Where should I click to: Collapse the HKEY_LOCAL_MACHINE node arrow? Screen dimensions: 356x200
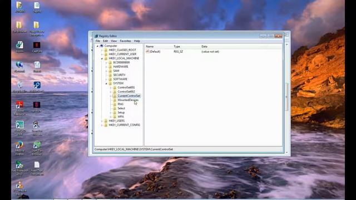tap(102, 58)
